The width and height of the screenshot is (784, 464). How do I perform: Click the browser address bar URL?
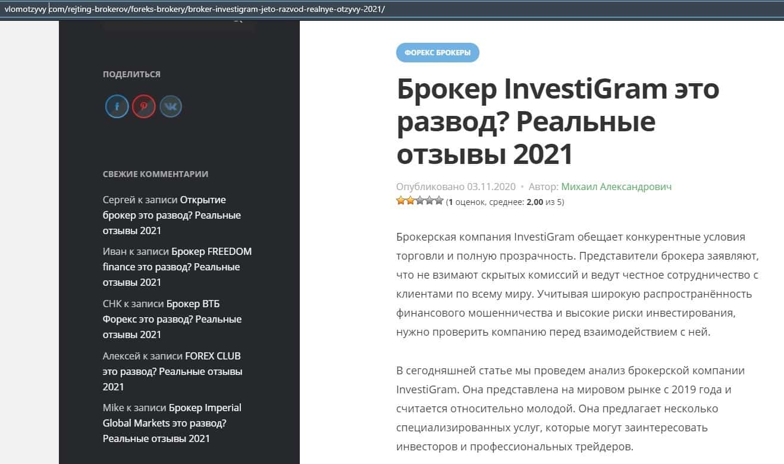click(x=195, y=10)
